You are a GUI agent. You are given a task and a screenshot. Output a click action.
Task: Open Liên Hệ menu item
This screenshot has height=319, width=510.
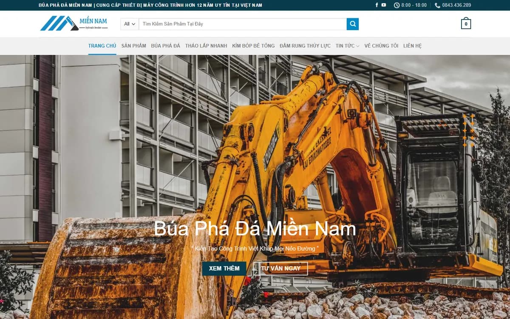[412, 46]
